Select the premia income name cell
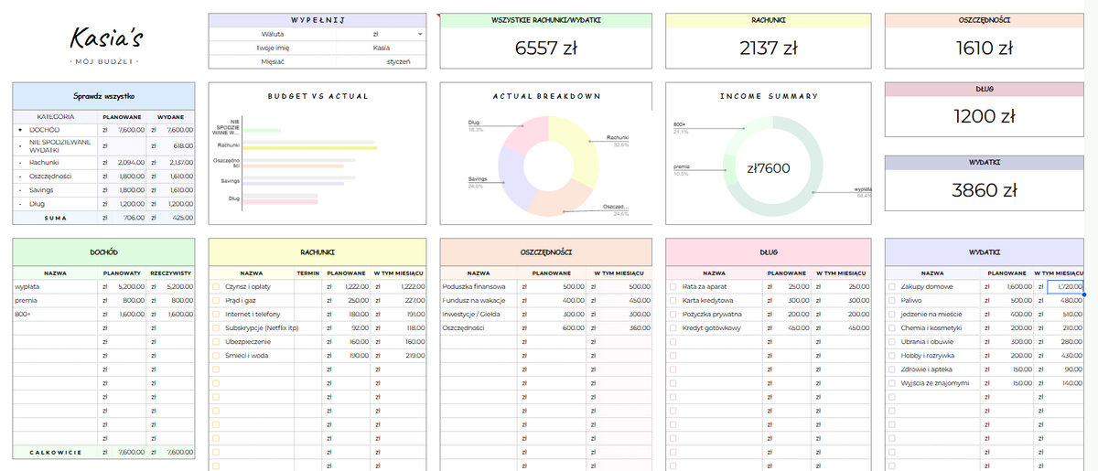The width and height of the screenshot is (1098, 471). tap(56, 300)
